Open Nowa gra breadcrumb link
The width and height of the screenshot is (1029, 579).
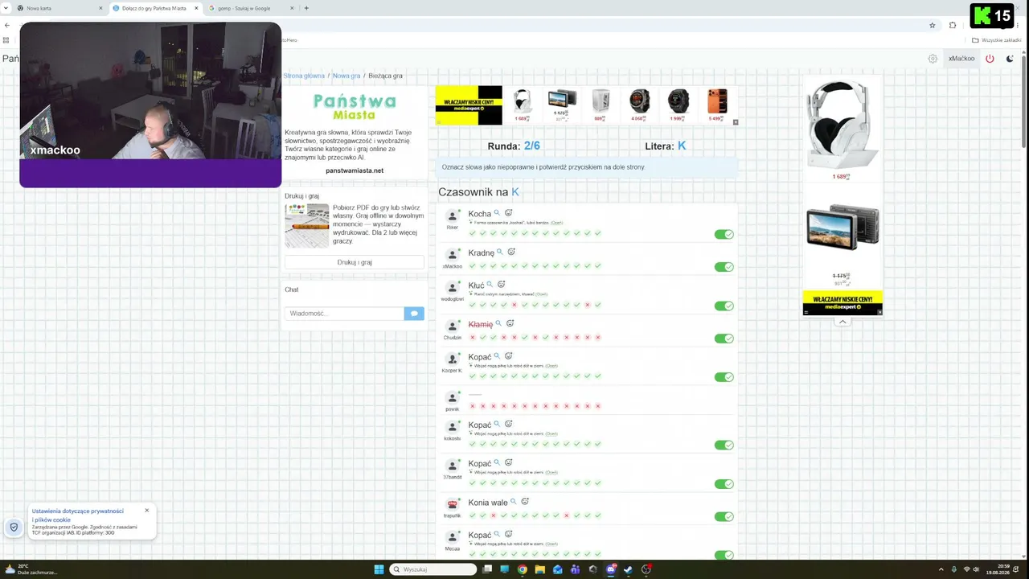[346, 76]
